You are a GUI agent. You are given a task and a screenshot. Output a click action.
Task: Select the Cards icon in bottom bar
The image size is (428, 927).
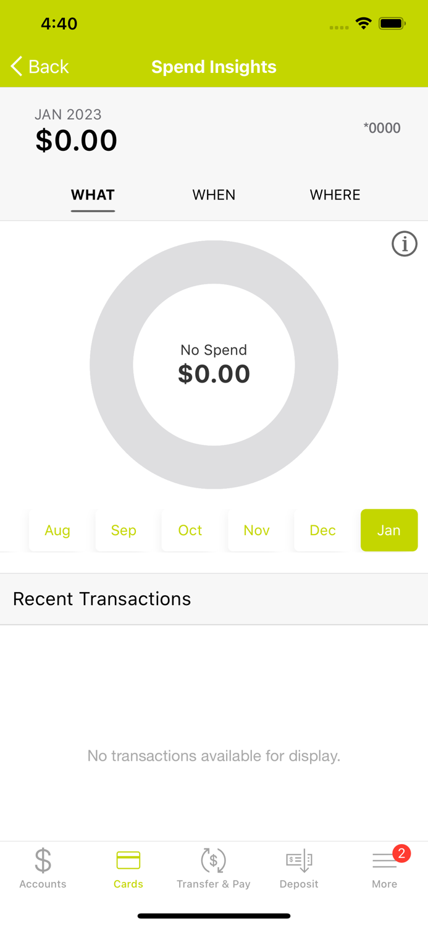coord(128,860)
